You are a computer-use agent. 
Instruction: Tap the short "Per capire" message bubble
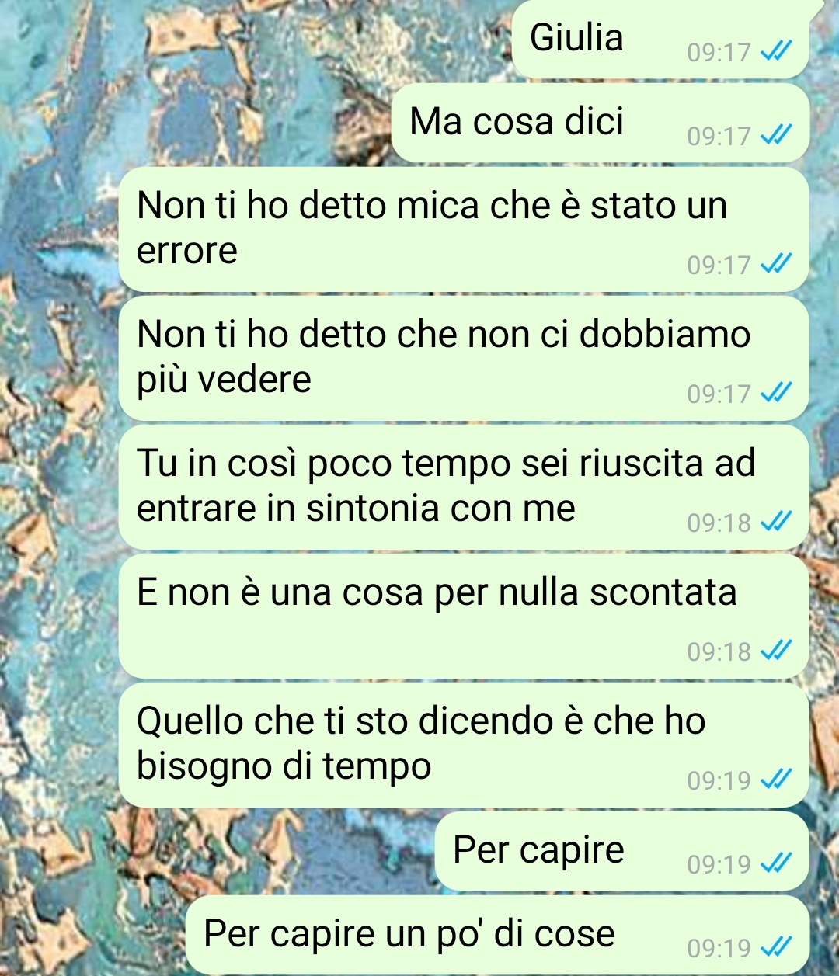(x=621, y=851)
